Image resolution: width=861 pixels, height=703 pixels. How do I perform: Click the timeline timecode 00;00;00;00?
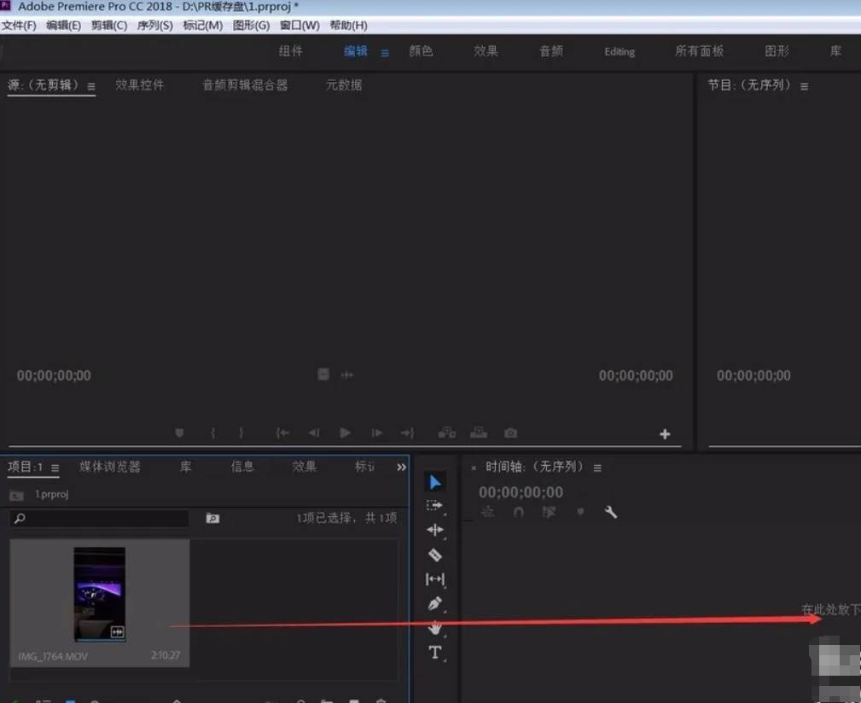521,492
